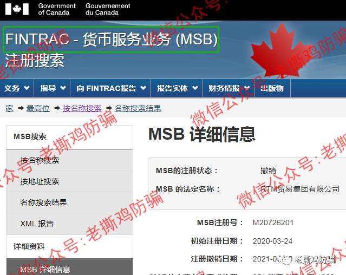Choose 按地址搜索 in the sidebar

click(69, 181)
